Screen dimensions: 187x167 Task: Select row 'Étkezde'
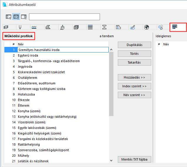(57, 100)
